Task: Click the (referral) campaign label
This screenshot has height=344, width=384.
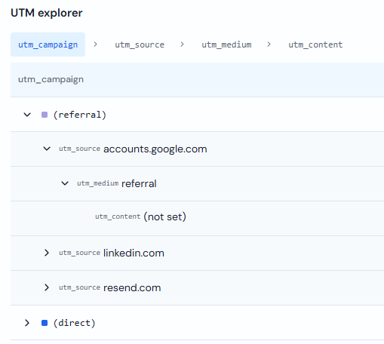Action: pos(80,115)
